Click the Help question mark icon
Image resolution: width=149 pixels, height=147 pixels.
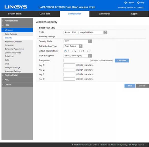(x=138, y=3)
